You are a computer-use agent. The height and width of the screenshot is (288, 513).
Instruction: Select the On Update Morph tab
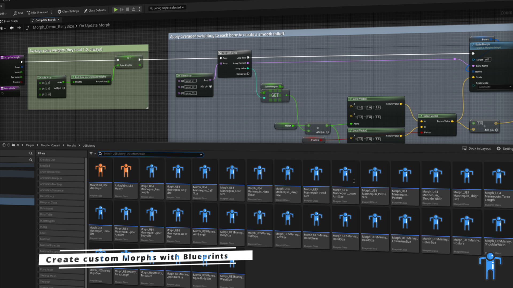tap(45, 20)
